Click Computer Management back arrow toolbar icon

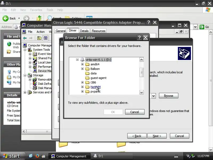(x=25, y=38)
